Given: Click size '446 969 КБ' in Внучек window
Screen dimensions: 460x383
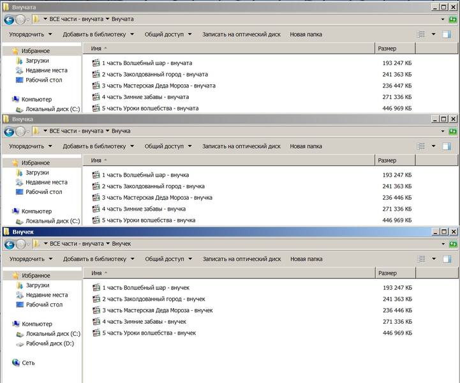Looking at the screenshot, I should [397, 333].
